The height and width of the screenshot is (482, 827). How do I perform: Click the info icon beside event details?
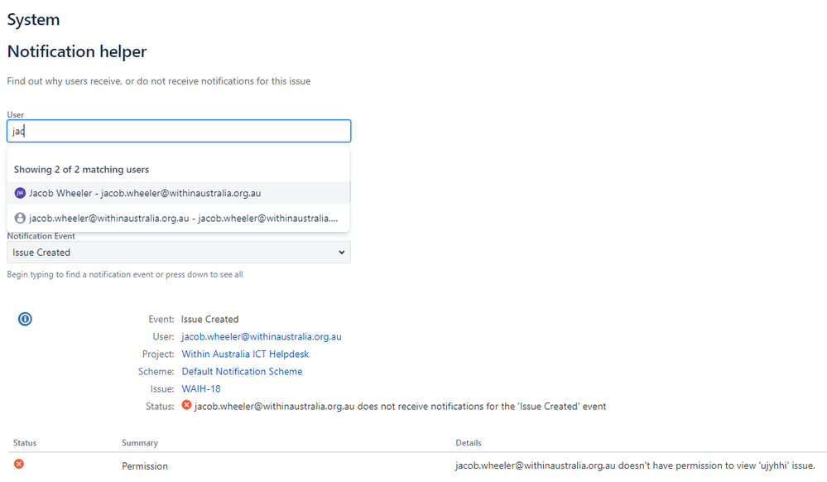tap(25, 319)
